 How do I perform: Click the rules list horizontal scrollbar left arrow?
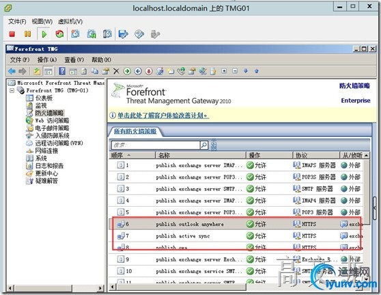pyautogui.click(x=112, y=287)
